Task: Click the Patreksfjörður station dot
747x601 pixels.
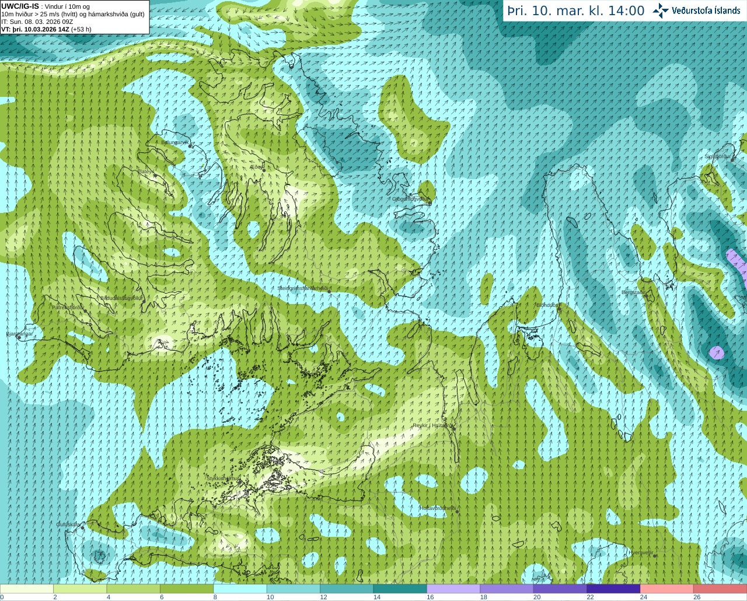Action: coord(85,311)
